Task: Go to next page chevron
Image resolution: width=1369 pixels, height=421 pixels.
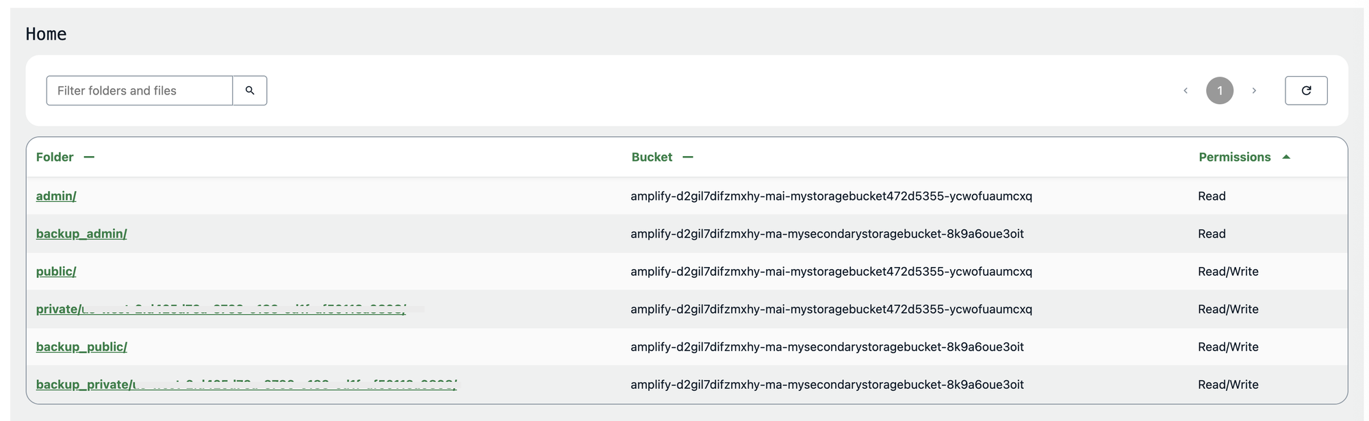Action: tap(1254, 90)
